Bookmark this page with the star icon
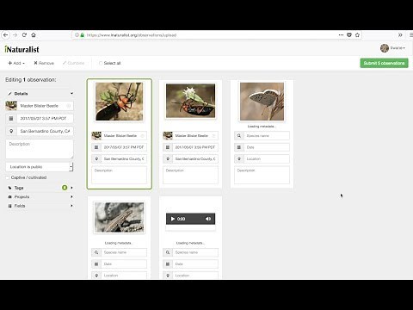The width and height of the screenshot is (413, 310). [x=357, y=35]
